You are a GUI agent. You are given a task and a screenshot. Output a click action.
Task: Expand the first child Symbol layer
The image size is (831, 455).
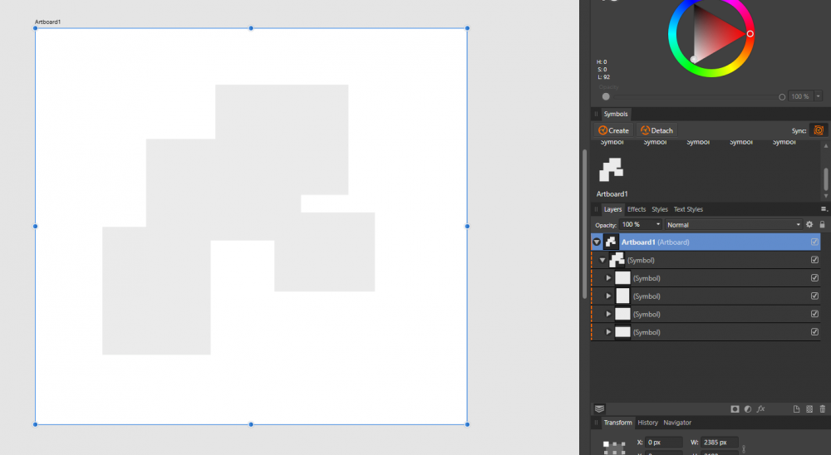(x=608, y=278)
